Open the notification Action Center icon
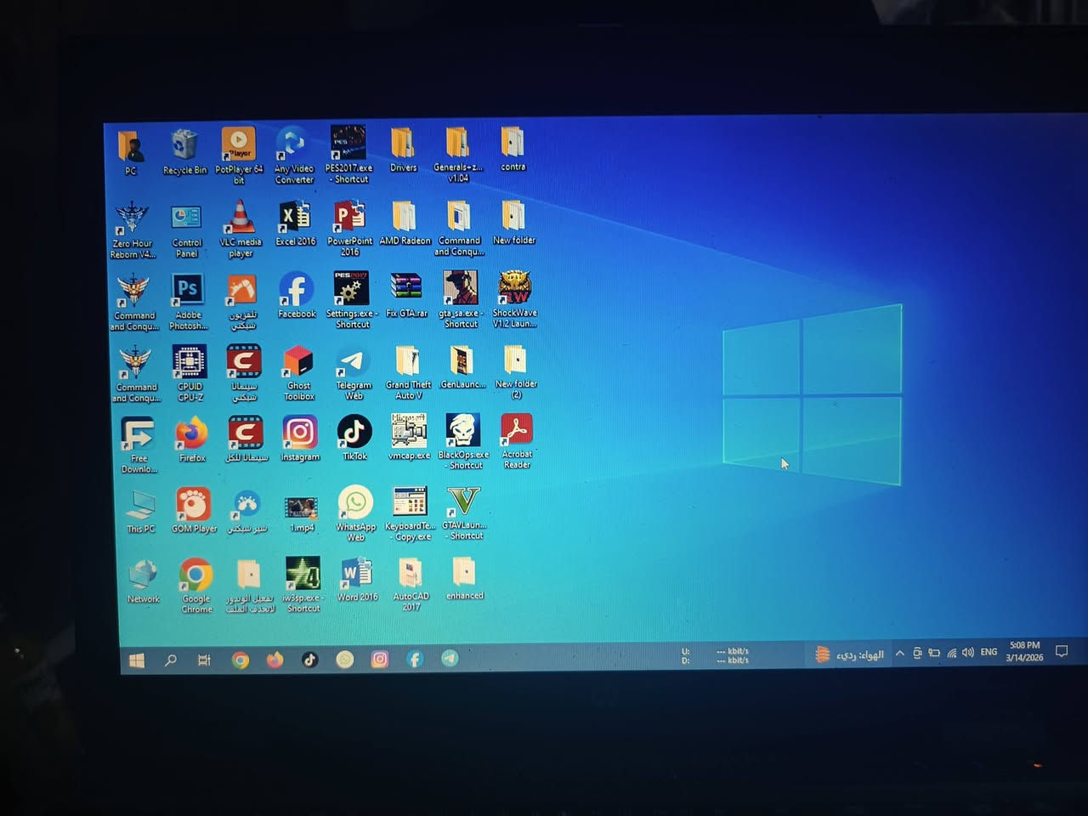 click(x=1061, y=652)
